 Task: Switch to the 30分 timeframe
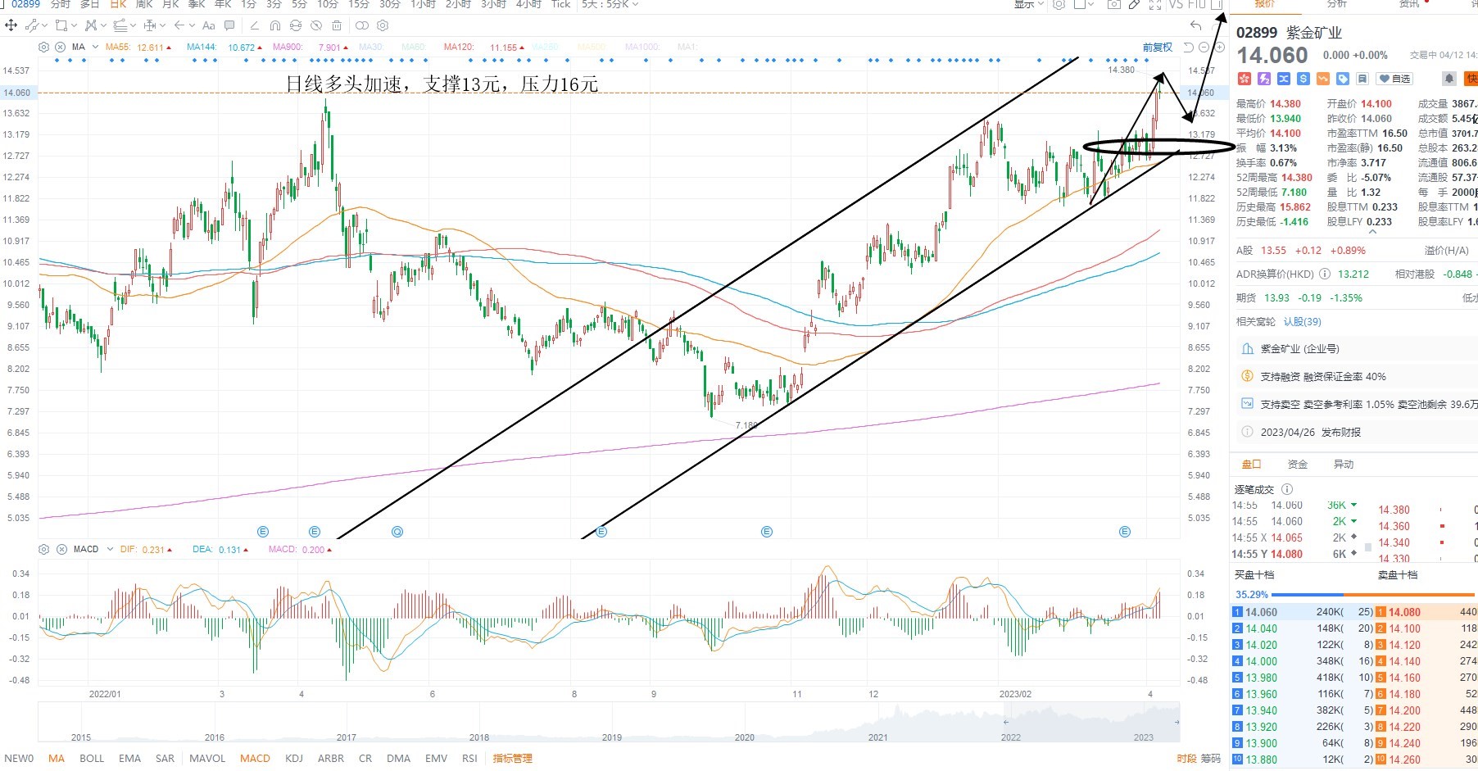coord(389,4)
